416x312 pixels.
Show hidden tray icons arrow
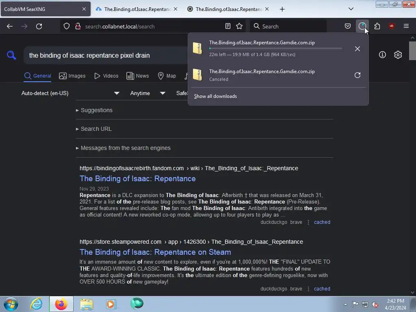point(345,304)
